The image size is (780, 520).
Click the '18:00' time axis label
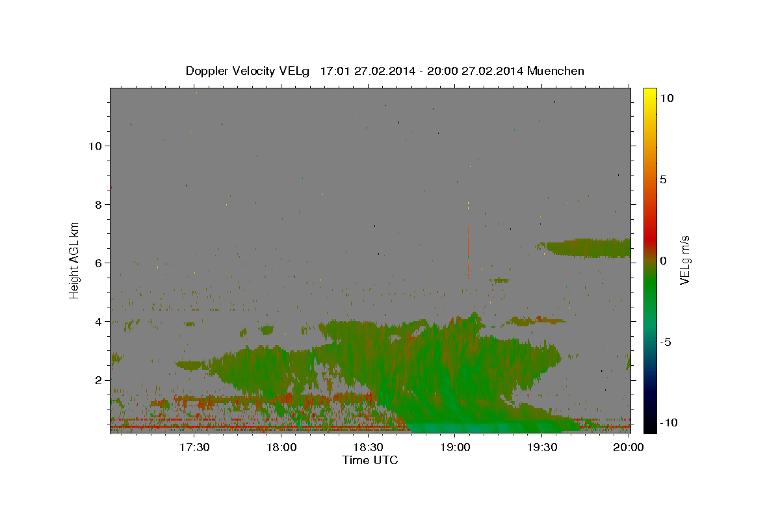coord(281,447)
